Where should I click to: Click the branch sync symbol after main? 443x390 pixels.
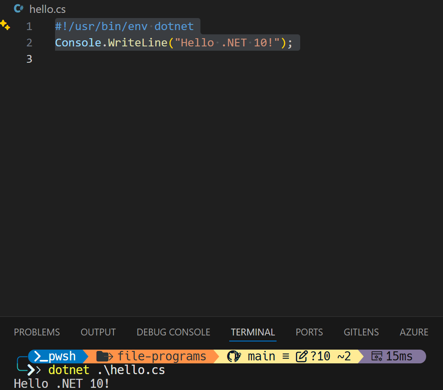click(285, 356)
